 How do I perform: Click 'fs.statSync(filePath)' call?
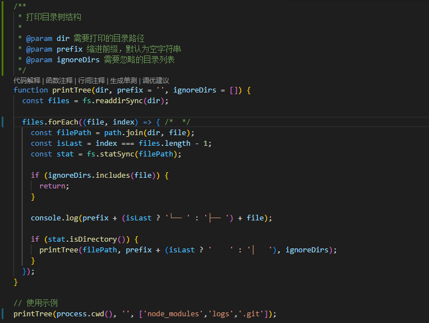[132, 154]
